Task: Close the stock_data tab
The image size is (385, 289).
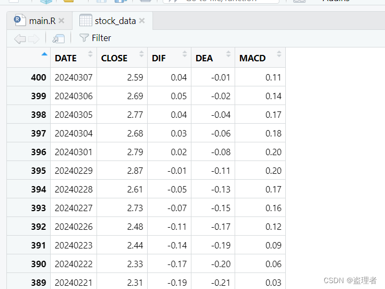Action: (x=142, y=21)
